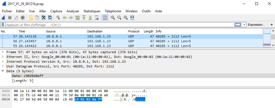The image size is (275, 108).
Task: Click scroll-up arrow of packet list
Action: click(273, 31)
